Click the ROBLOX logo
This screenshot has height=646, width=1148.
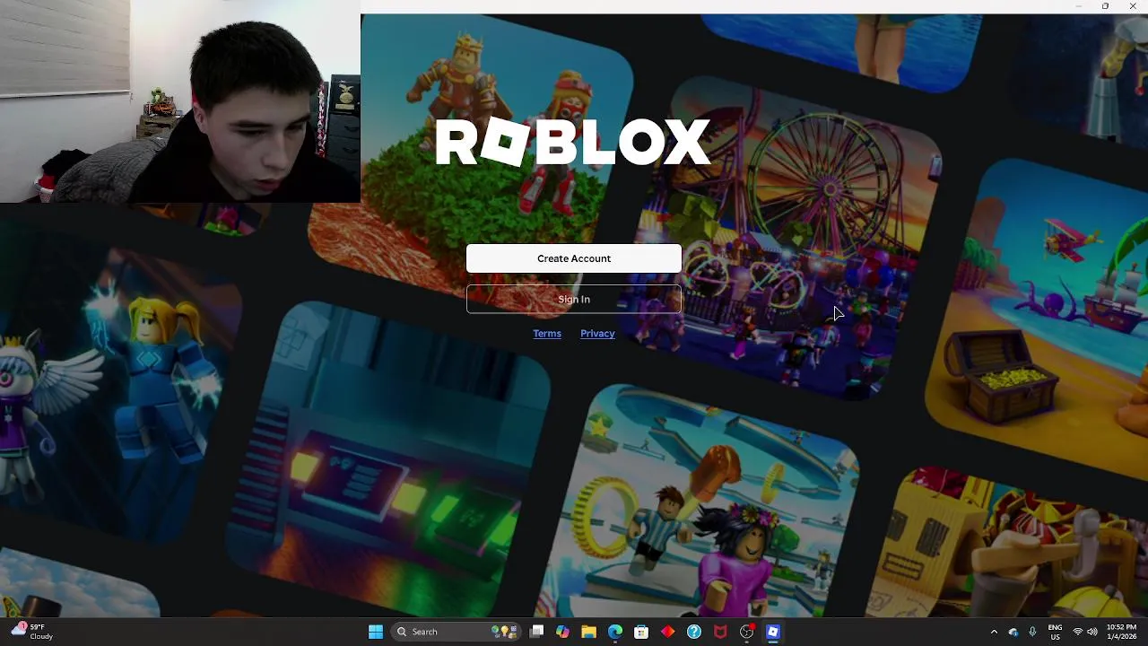pos(573,142)
